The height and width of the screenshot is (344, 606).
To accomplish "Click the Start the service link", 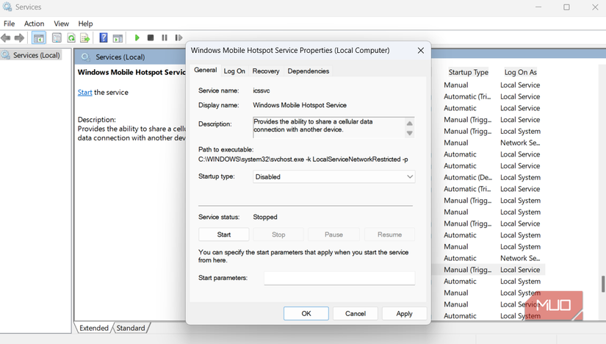I will pos(84,93).
